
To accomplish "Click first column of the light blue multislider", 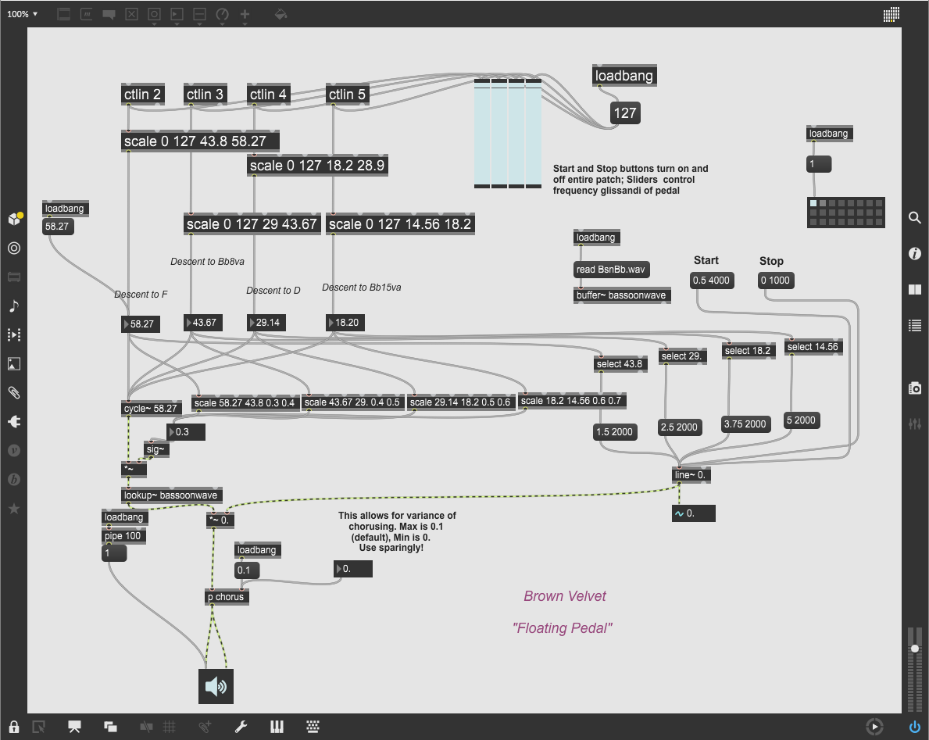I will (481, 134).
